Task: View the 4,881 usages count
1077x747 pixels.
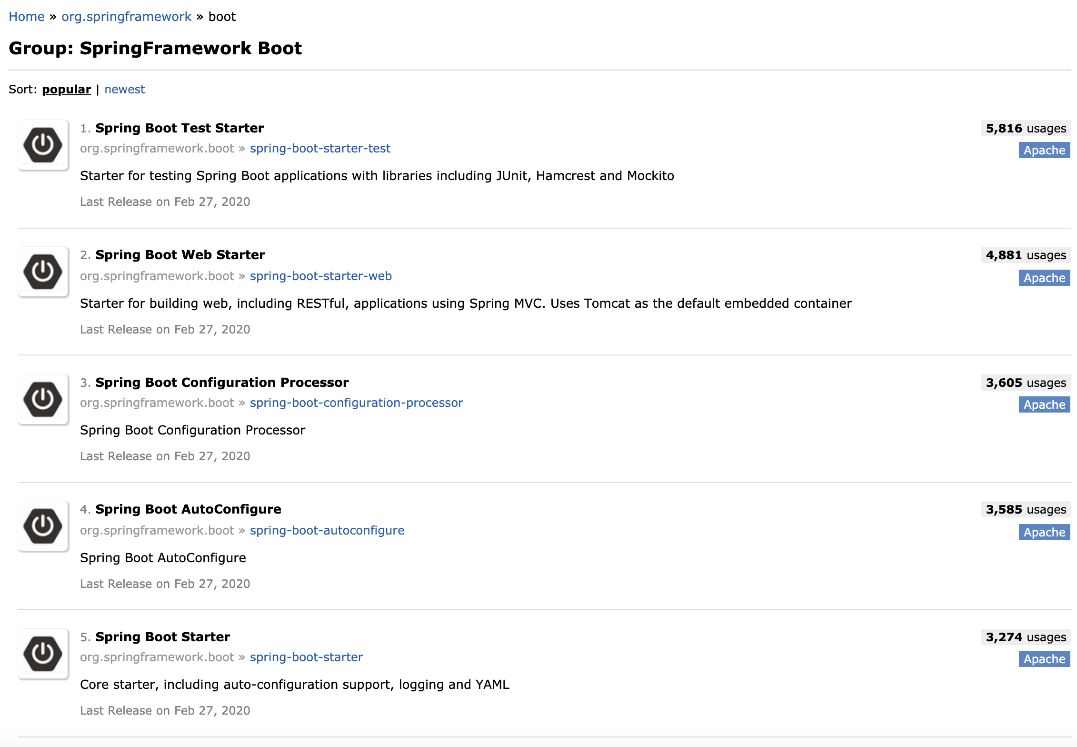Action: (1025, 255)
